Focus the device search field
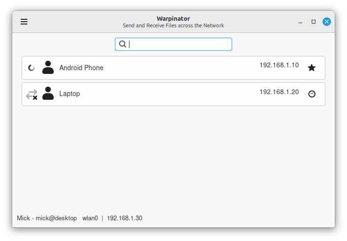The height and width of the screenshot is (241, 347). coord(173,44)
